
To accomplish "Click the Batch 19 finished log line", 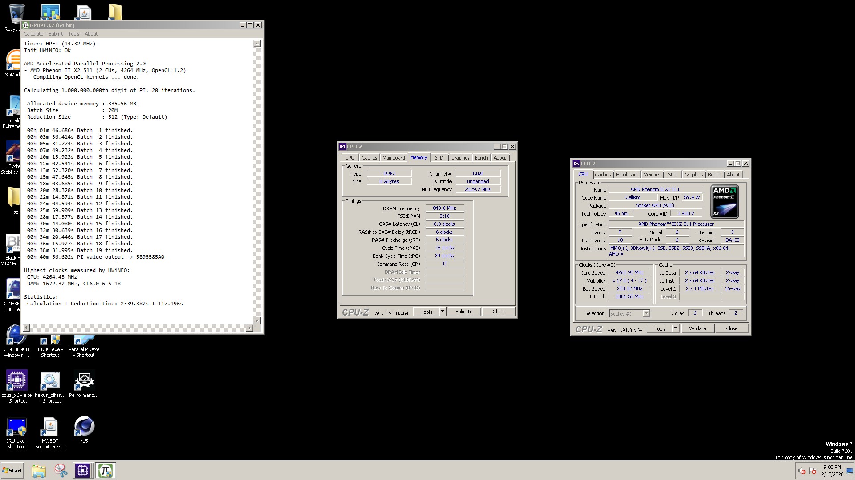I will coord(80,250).
